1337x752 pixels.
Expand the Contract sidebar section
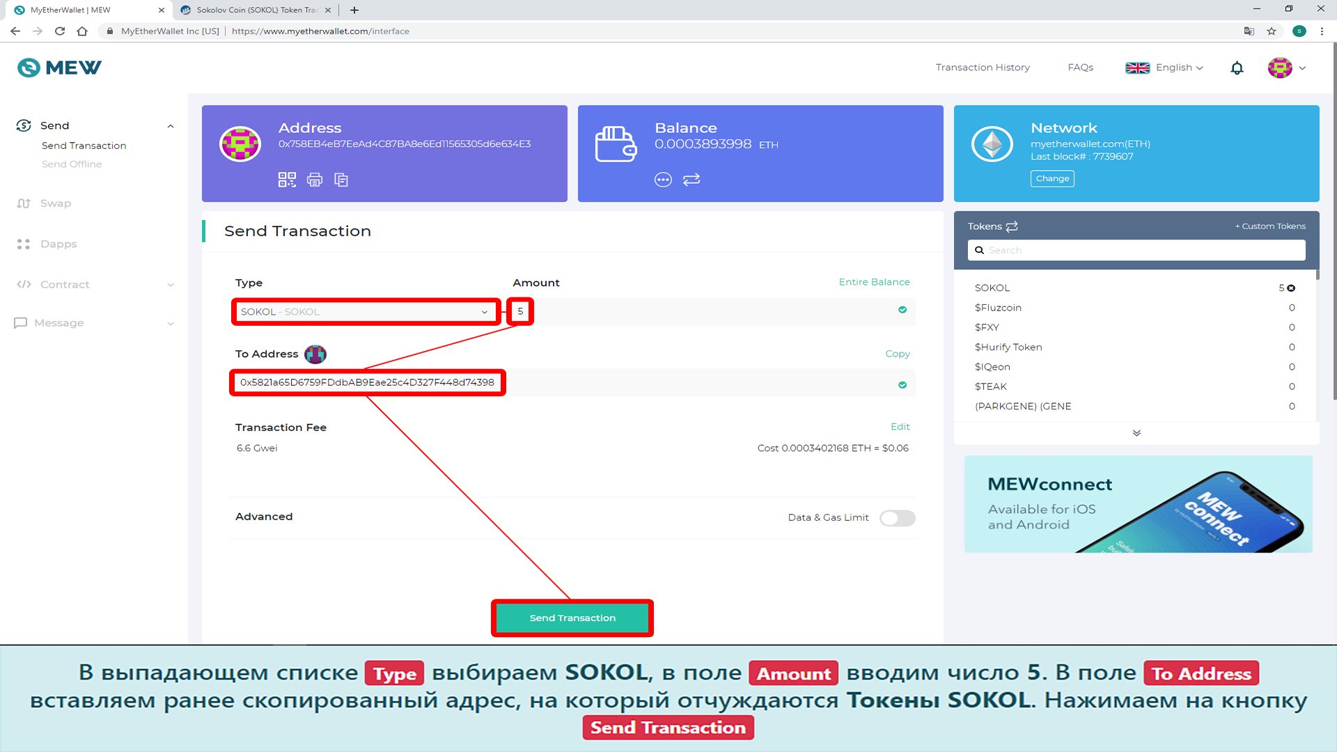[171, 285]
